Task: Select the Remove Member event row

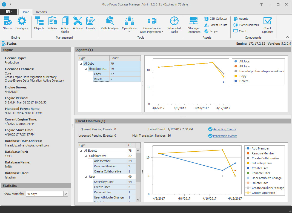Action: click(x=114, y=166)
